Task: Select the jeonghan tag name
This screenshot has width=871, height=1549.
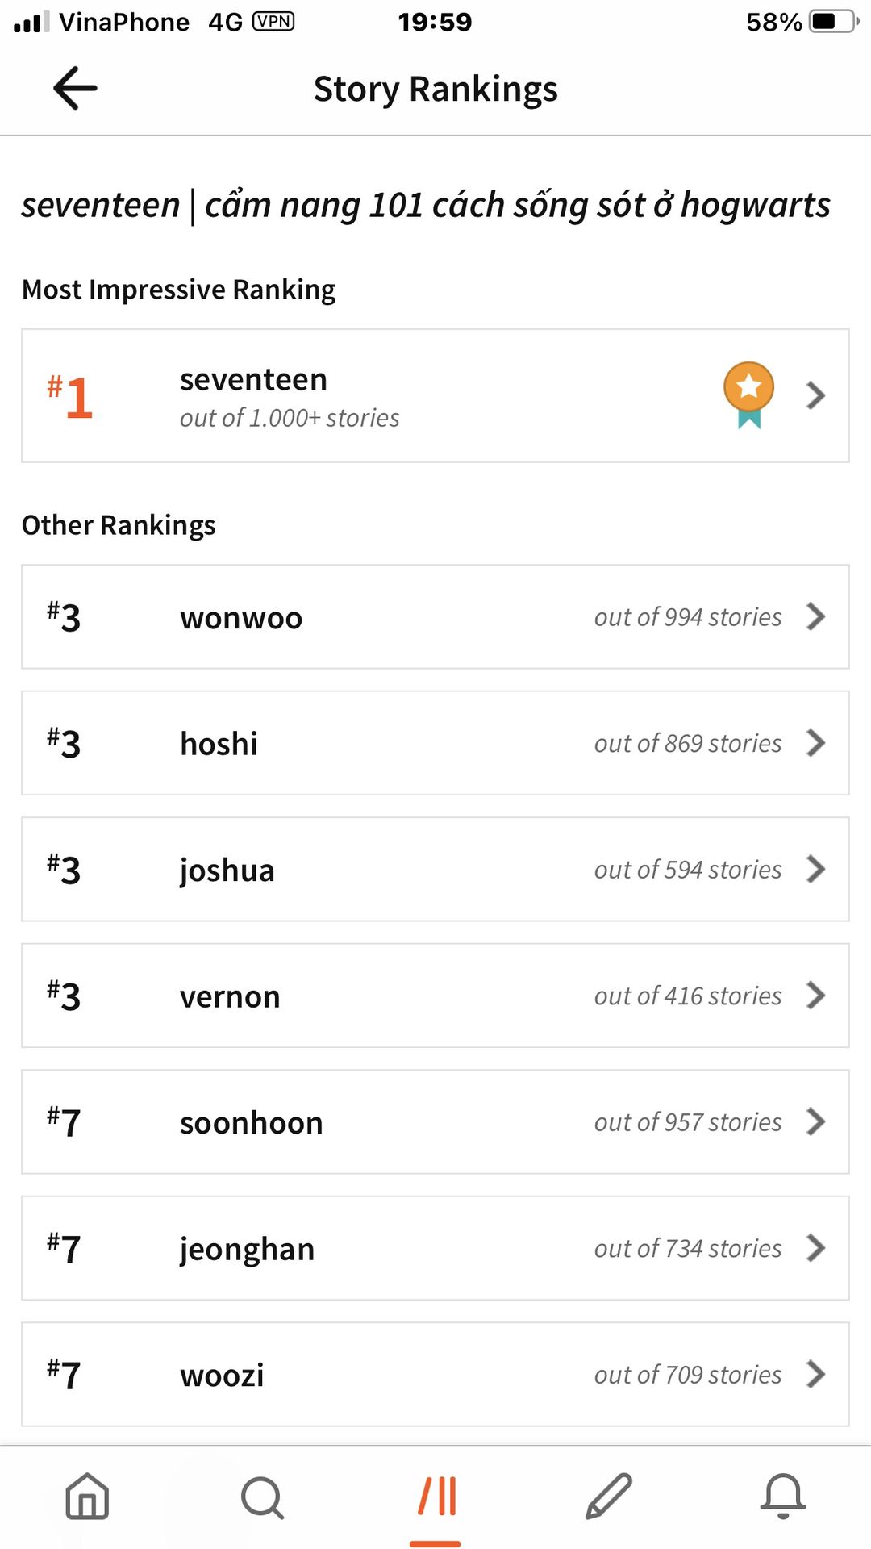Action: (247, 1249)
